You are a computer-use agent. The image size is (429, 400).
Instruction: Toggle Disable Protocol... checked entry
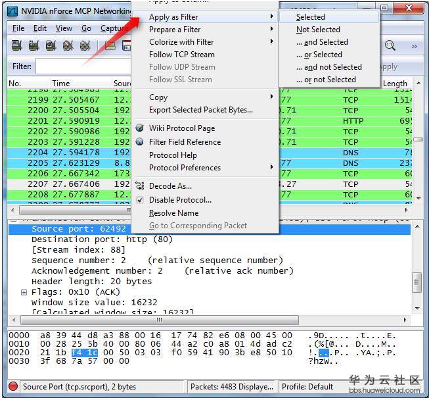point(180,200)
